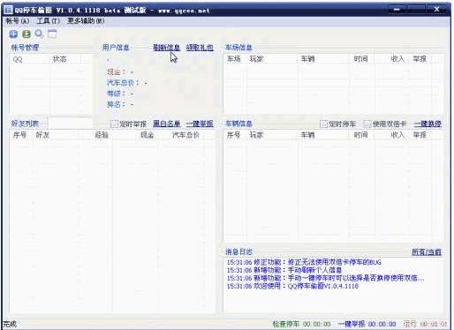Viewport: 454px width, 330px height.
Task: Sort friends by 现金 column header
Action: [x=135, y=135]
